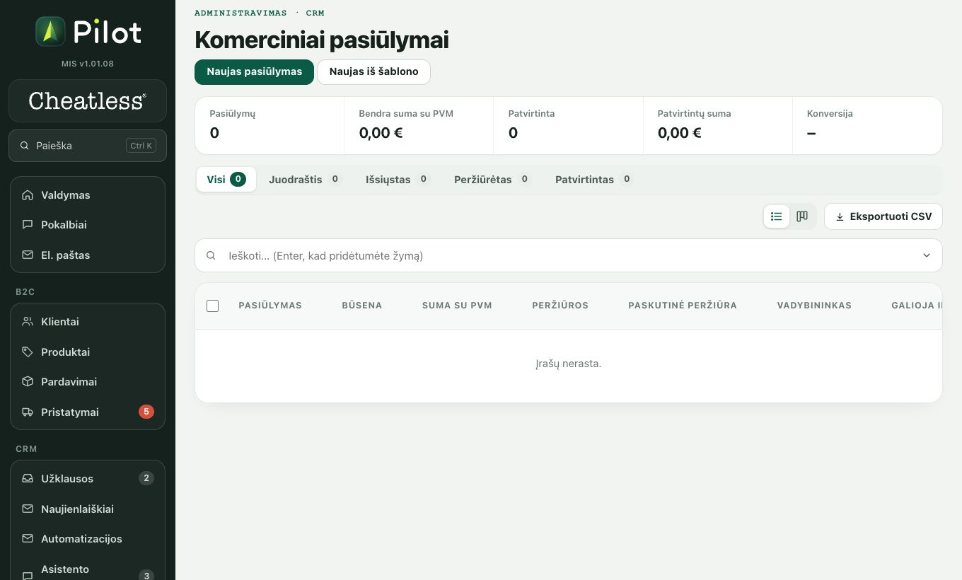Click the red Pristatymai badge showing 5
962x580 pixels.
(146, 412)
